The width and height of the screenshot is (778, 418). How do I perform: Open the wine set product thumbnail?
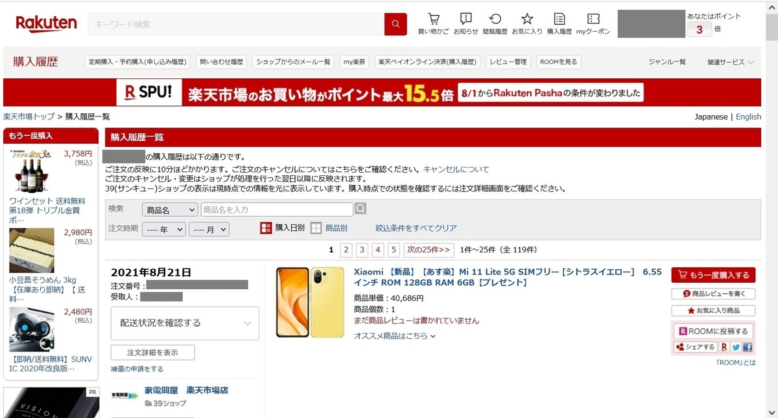pos(32,170)
